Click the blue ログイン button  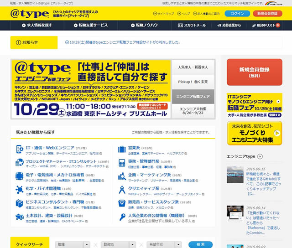click(237, 13)
